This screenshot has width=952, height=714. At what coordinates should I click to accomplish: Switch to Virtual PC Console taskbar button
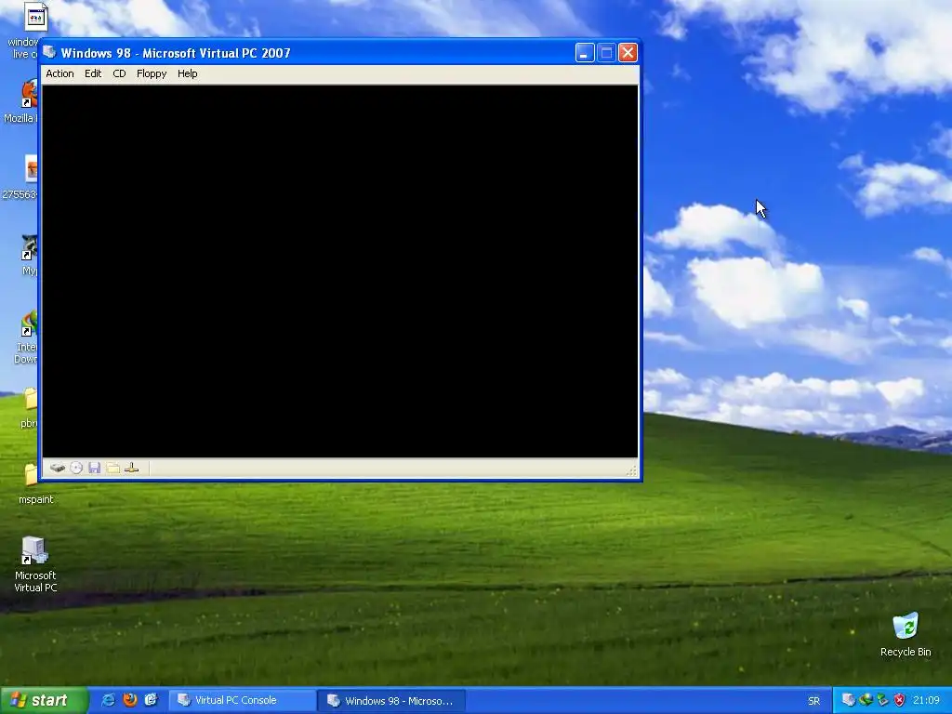(242, 700)
